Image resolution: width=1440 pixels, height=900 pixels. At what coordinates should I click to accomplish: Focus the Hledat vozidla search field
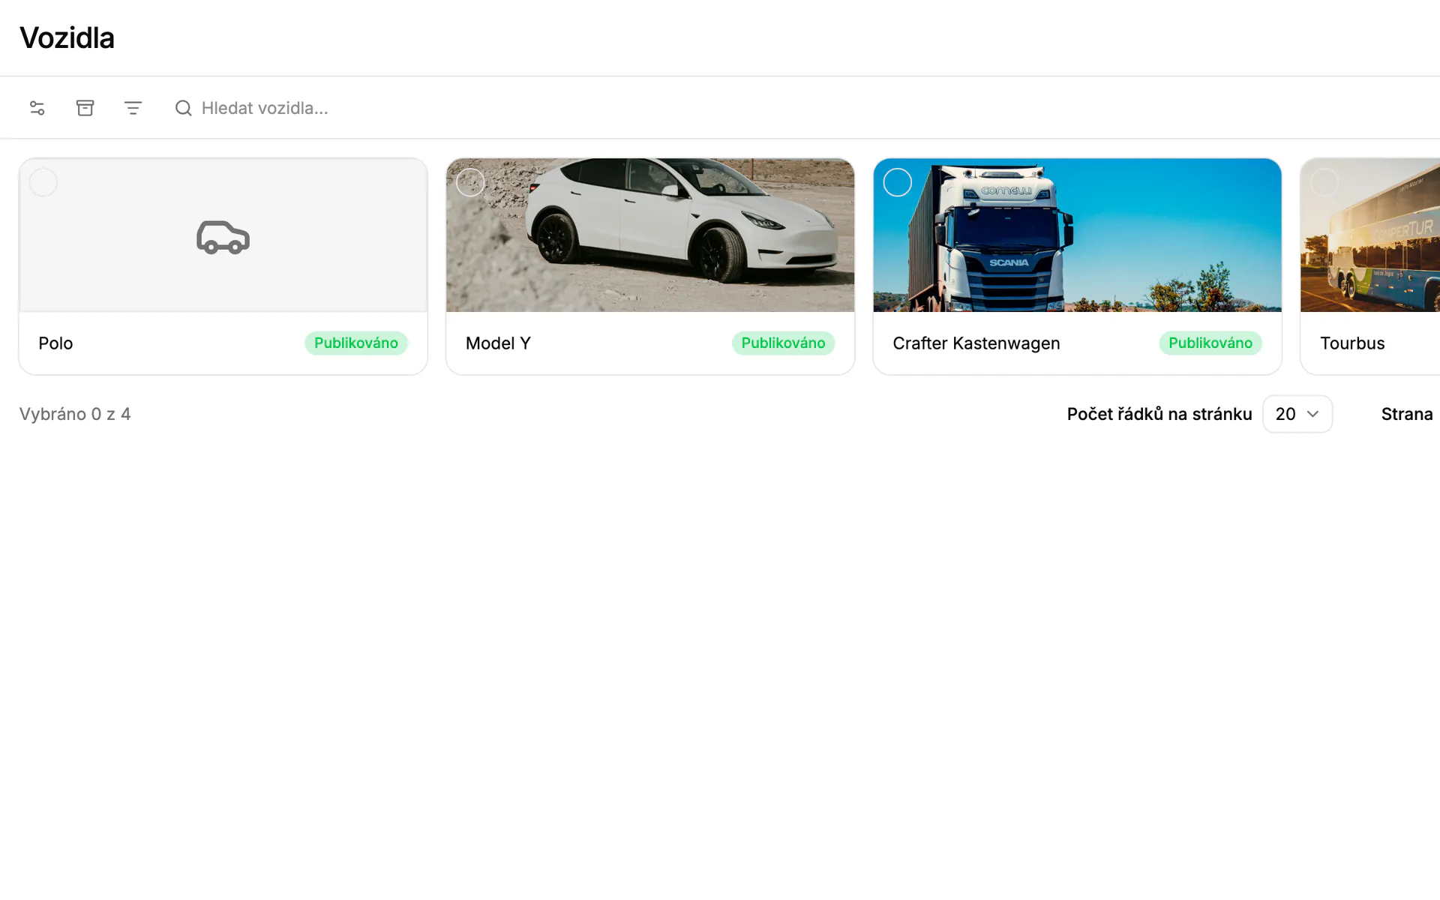click(x=265, y=108)
